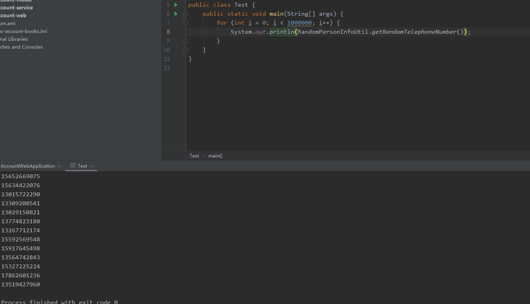The width and height of the screenshot is (530, 304).
Task: Close the AccountWebApplication run tab
Action: pos(59,166)
